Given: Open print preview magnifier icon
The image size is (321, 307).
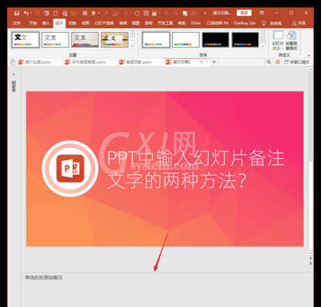Looking at the screenshot, I should (x=65, y=13).
